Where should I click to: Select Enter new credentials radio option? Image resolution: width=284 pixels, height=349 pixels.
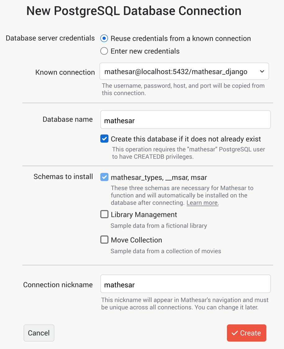pos(104,51)
